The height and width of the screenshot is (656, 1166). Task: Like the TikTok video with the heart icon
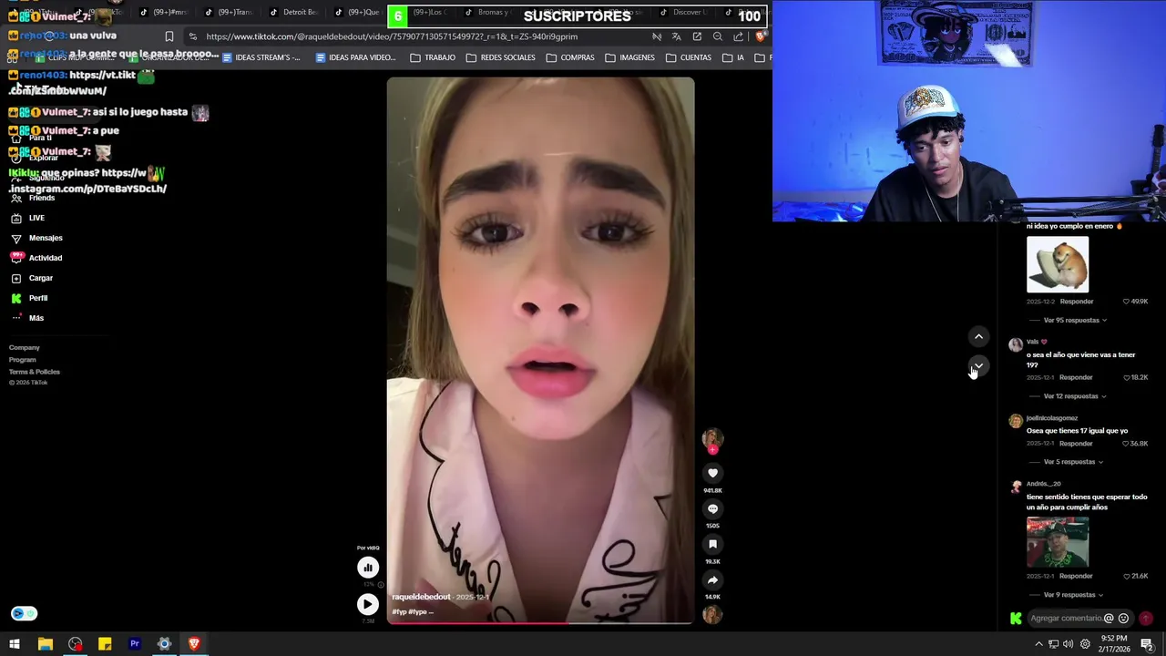[712, 473]
